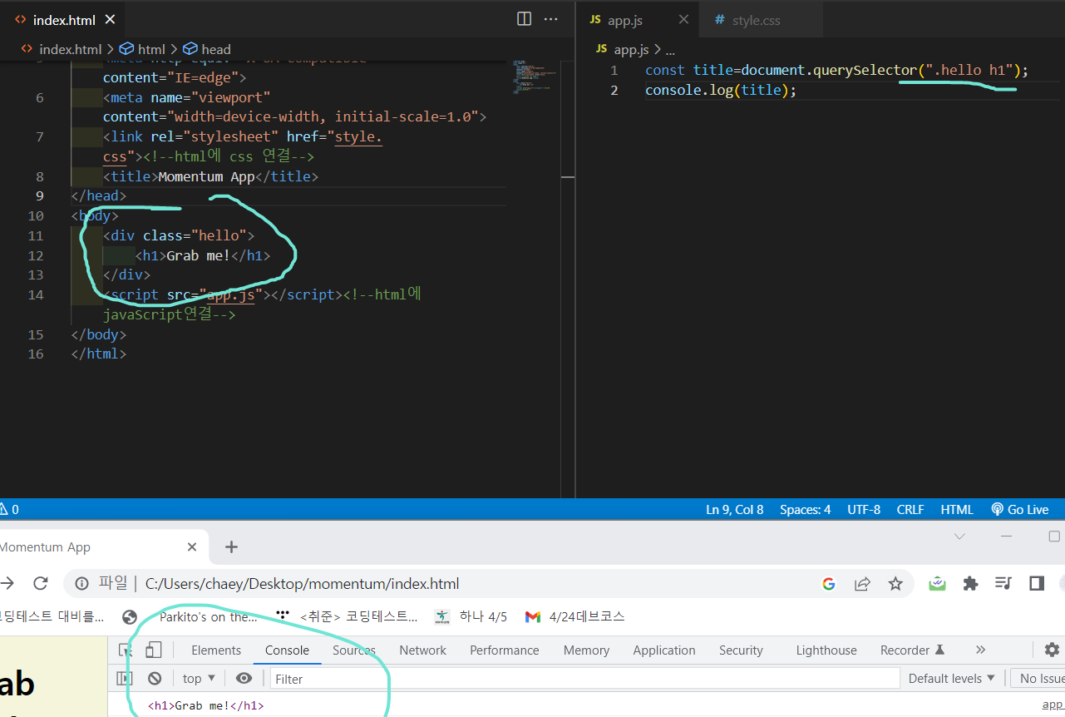The image size is (1065, 717).
Task: Close the Momentum App browser tab
Action: pos(192,547)
